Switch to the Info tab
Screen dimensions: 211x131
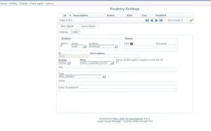[75, 32]
